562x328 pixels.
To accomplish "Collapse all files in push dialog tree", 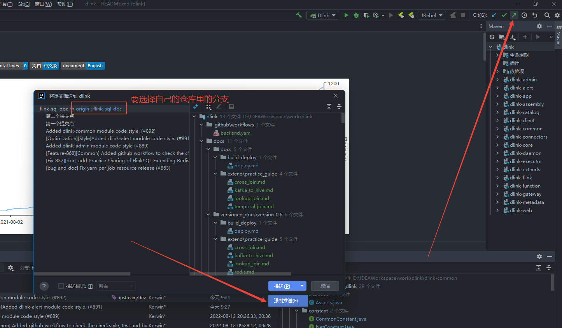I will tap(339, 107).
